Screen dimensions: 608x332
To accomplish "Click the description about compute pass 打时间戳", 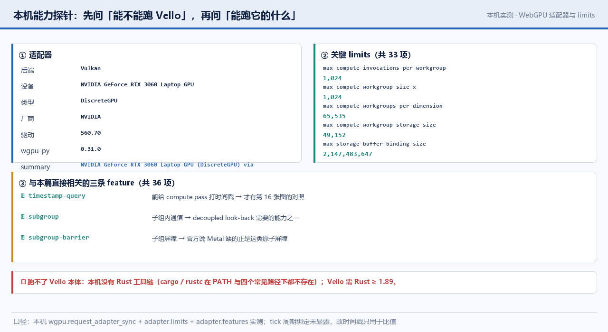I will [x=228, y=197].
